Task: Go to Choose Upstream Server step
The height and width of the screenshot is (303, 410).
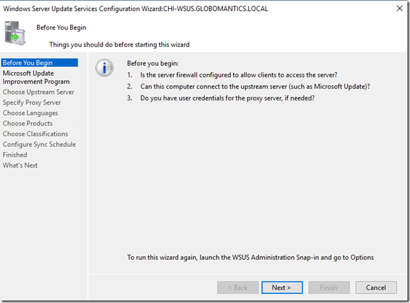Action: [x=38, y=92]
